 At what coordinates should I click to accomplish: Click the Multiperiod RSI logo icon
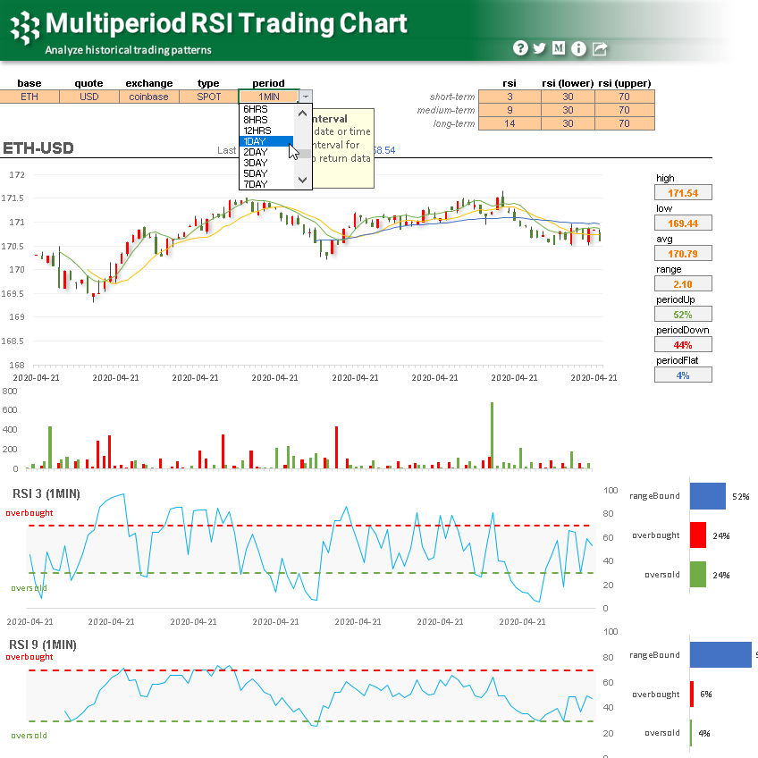[23, 23]
